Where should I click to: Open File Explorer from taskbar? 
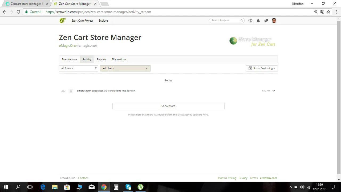pos(55,187)
